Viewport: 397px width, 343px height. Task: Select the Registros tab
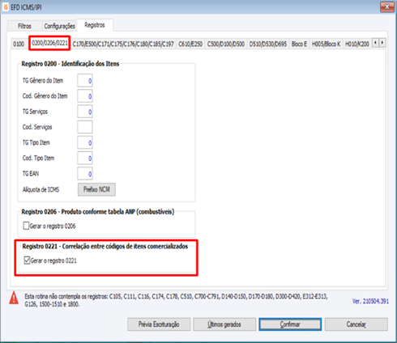(x=95, y=25)
